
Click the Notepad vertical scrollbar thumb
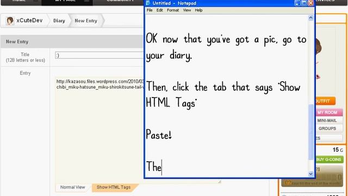310,132
